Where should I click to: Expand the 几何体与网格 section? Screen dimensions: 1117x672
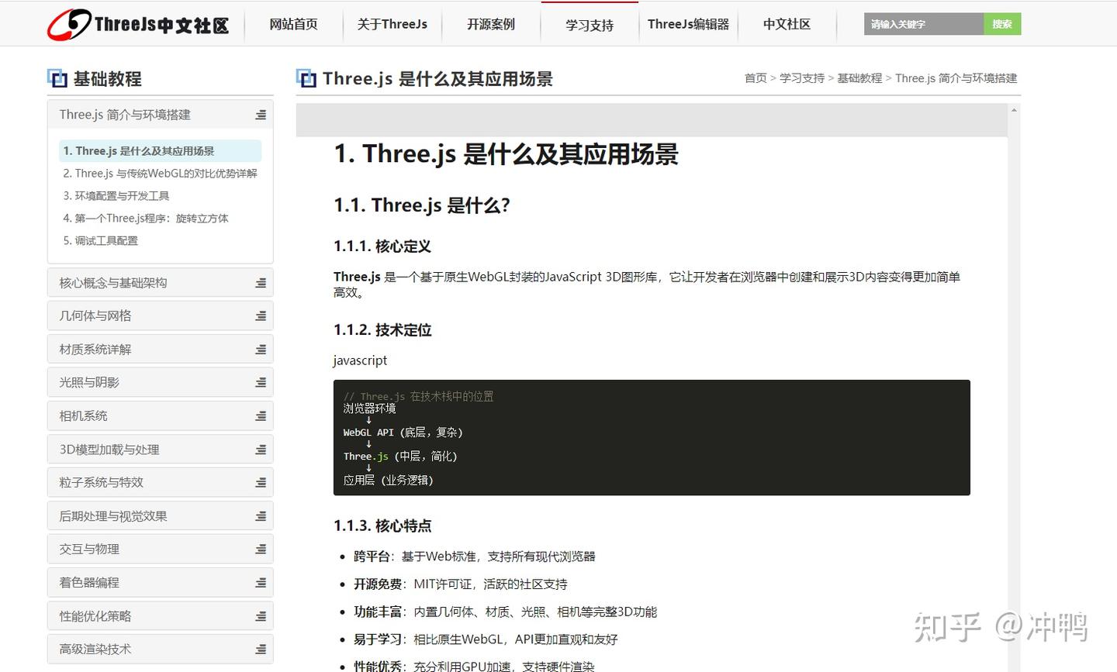(x=161, y=316)
